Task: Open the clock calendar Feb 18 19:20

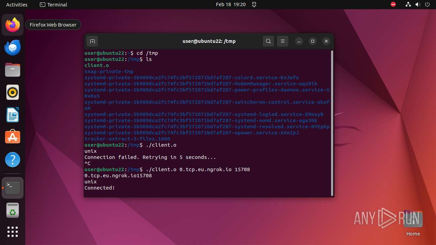Action: [x=231, y=4]
